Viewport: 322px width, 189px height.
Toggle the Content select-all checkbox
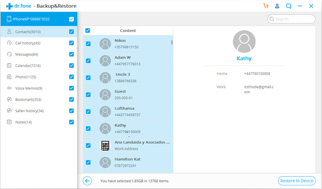[x=88, y=30]
